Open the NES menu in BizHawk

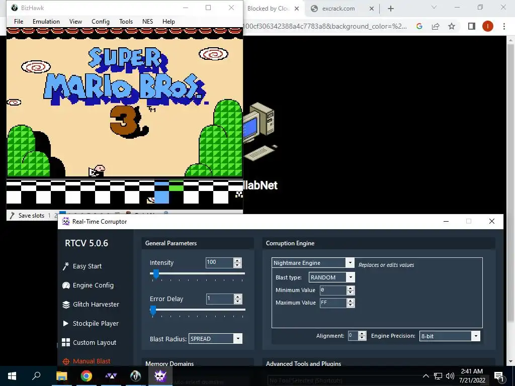point(147,21)
